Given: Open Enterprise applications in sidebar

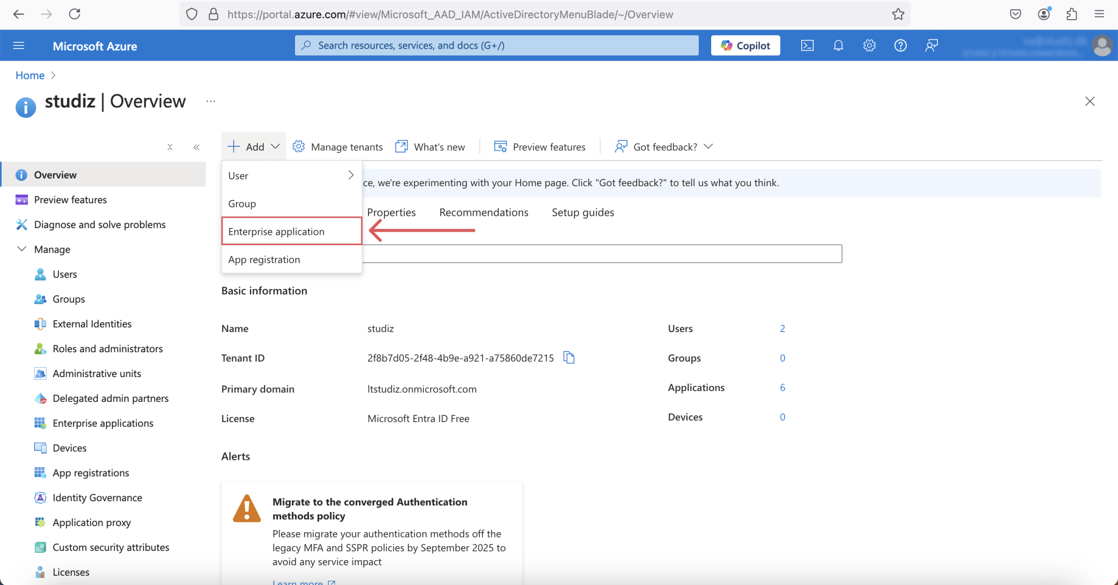Looking at the screenshot, I should 104,423.
